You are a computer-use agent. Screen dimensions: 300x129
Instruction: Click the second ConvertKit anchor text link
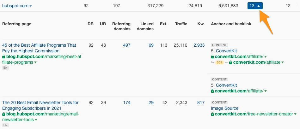tap(226, 85)
